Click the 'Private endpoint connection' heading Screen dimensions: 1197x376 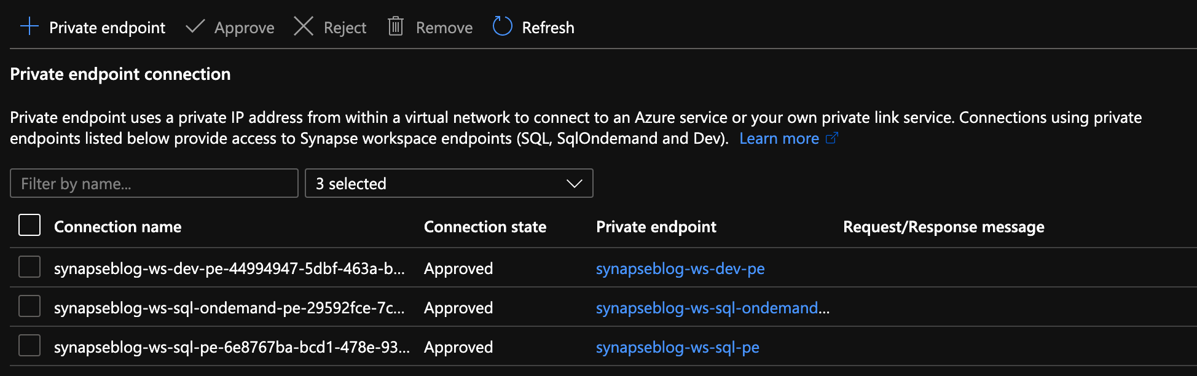[x=120, y=74]
